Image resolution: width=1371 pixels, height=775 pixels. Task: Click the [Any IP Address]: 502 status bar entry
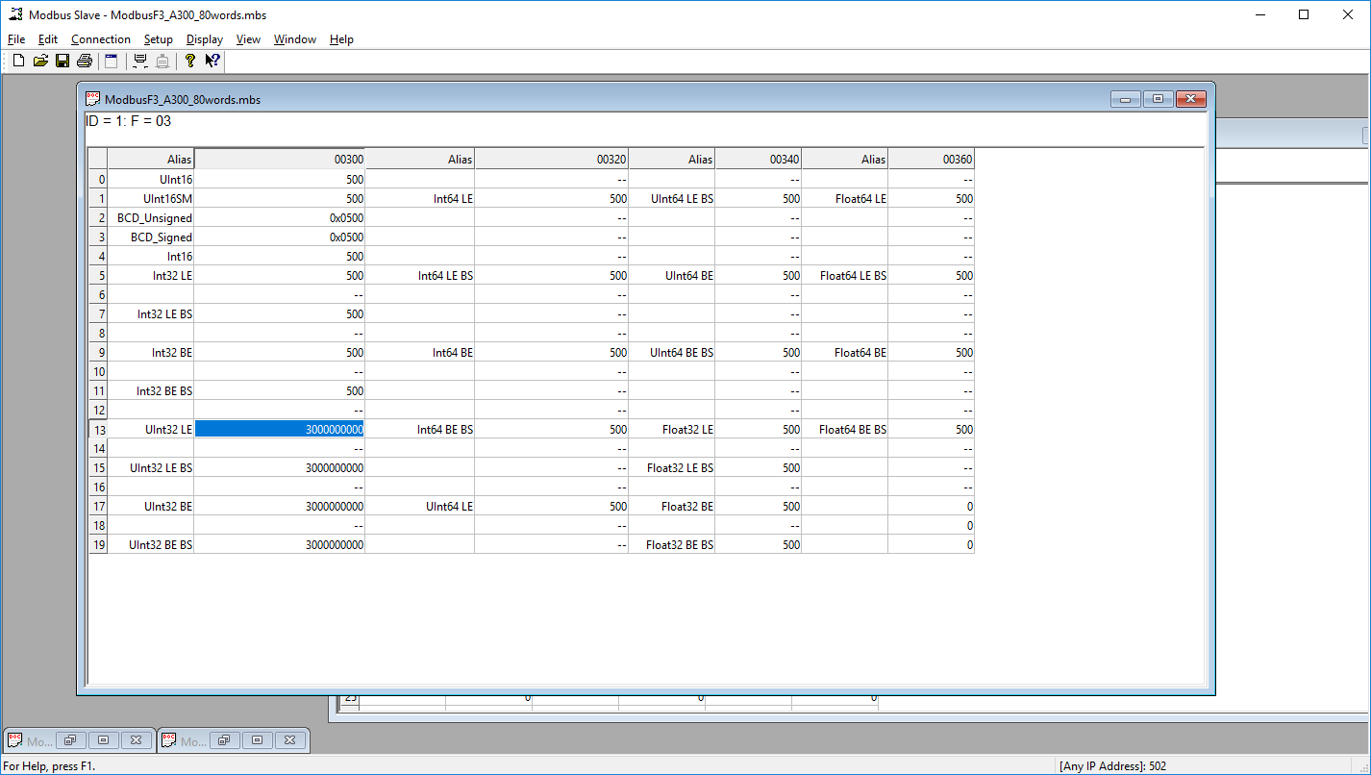[x=1112, y=766]
